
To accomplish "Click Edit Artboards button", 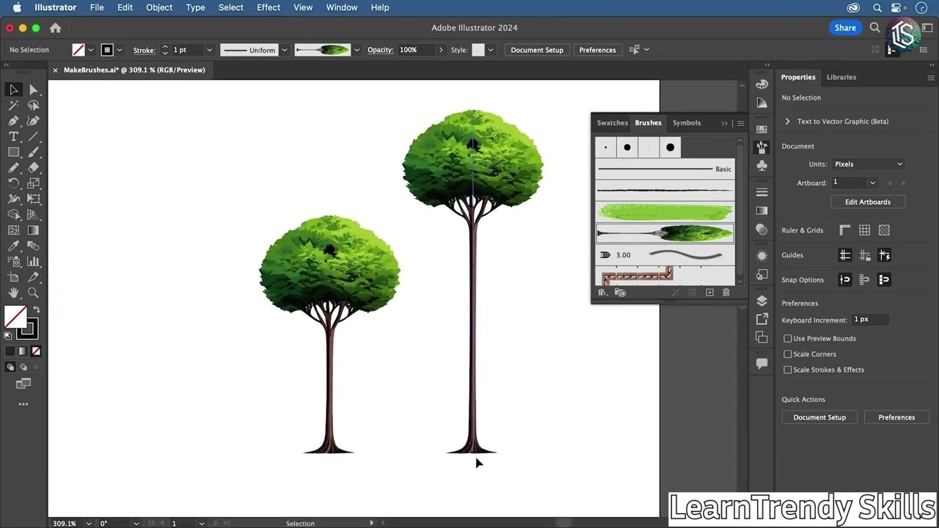I will [x=868, y=202].
